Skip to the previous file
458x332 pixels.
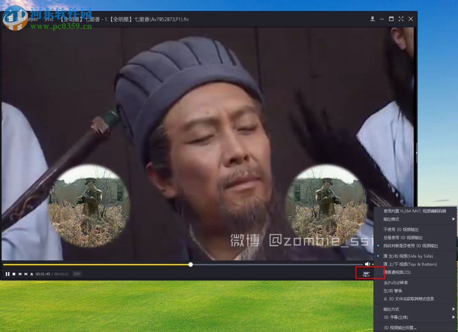point(20,274)
